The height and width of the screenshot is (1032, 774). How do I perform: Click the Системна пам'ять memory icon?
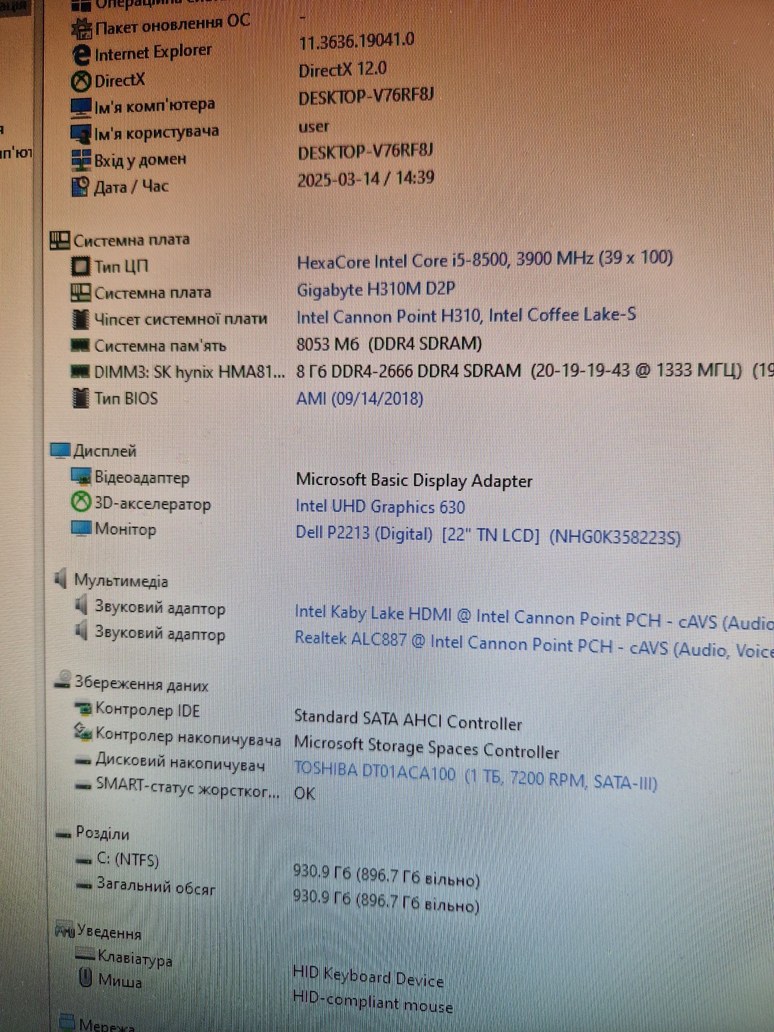(80, 345)
